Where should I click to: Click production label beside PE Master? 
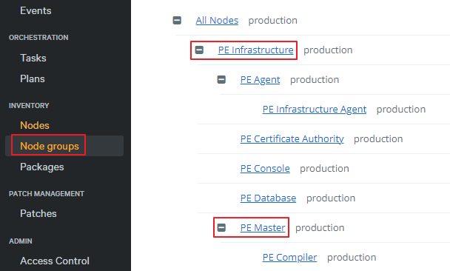pyautogui.click(x=320, y=228)
